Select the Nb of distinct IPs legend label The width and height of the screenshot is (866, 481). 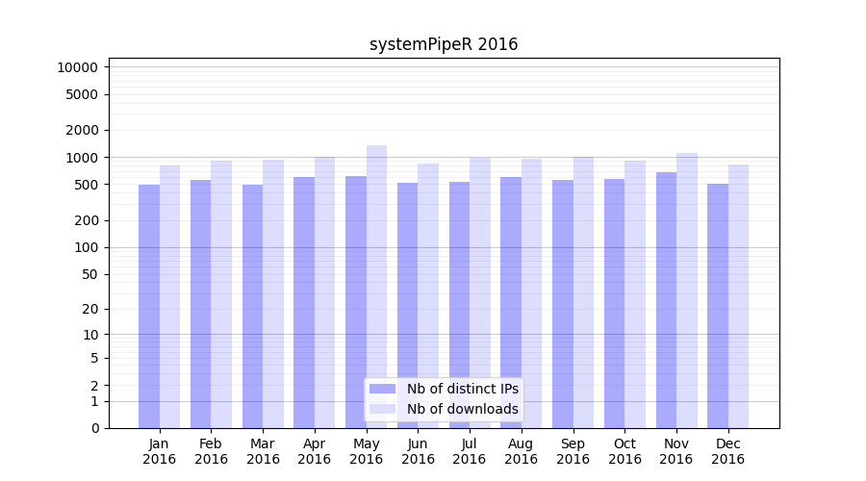(x=462, y=389)
